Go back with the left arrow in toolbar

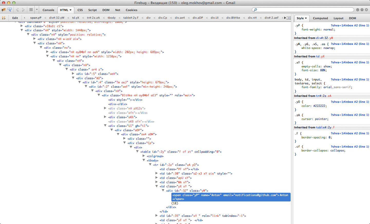[x=17, y=10]
